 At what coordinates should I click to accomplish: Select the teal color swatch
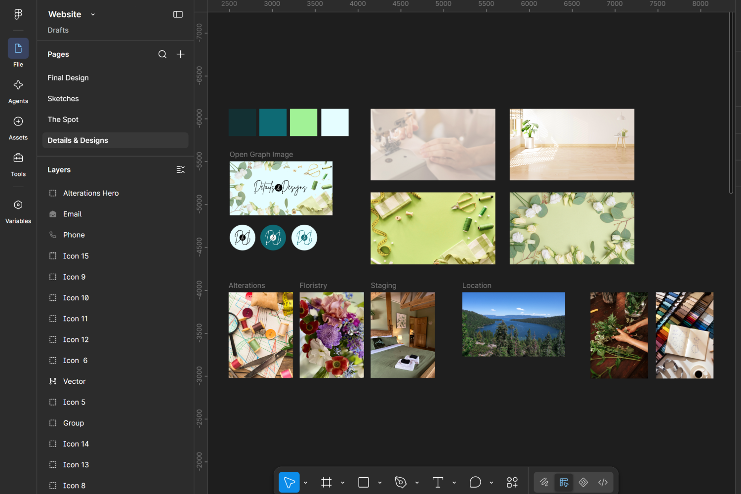point(273,123)
